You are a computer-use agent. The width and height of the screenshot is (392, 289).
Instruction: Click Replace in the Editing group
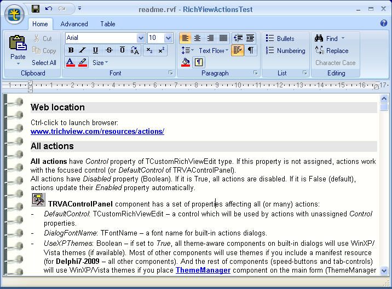(x=332, y=51)
